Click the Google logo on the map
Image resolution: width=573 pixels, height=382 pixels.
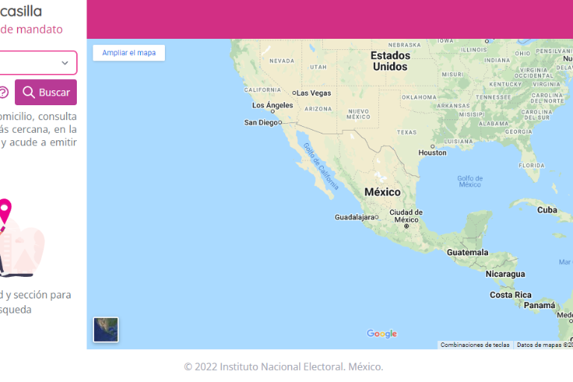coord(382,334)
